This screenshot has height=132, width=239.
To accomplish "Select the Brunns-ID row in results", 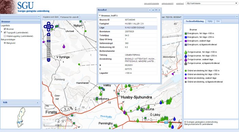I will coord(128,20).
